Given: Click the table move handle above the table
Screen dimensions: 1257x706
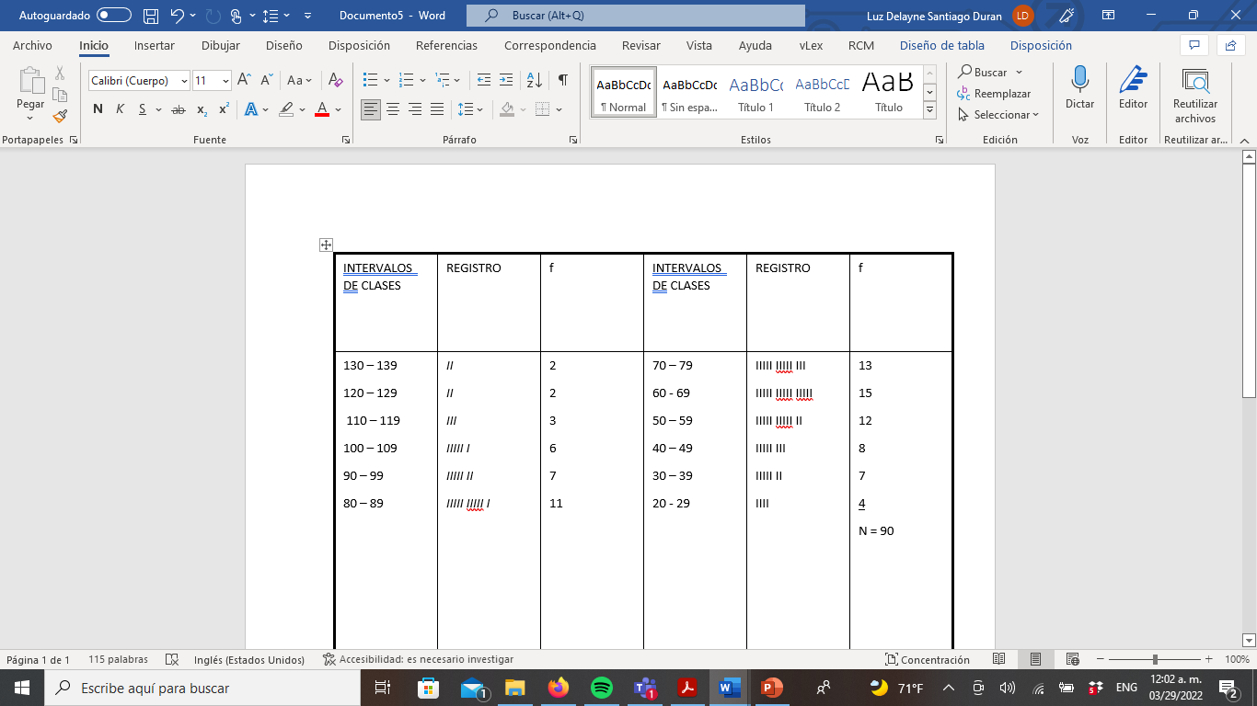Looking at the screenshot, I should [x=327, y=244].
